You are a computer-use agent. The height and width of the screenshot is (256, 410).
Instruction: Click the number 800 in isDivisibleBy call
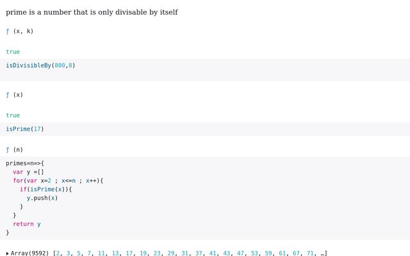[60, 65]
